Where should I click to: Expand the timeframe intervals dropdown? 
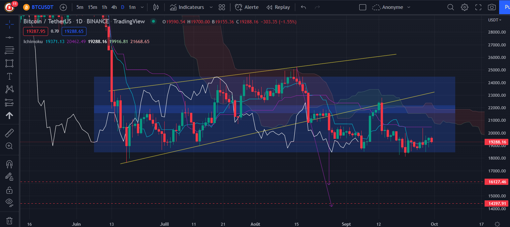142,7
